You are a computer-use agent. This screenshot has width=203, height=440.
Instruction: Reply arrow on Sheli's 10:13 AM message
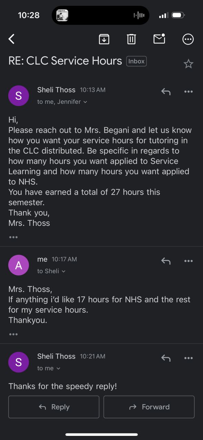tap(166, 91)
